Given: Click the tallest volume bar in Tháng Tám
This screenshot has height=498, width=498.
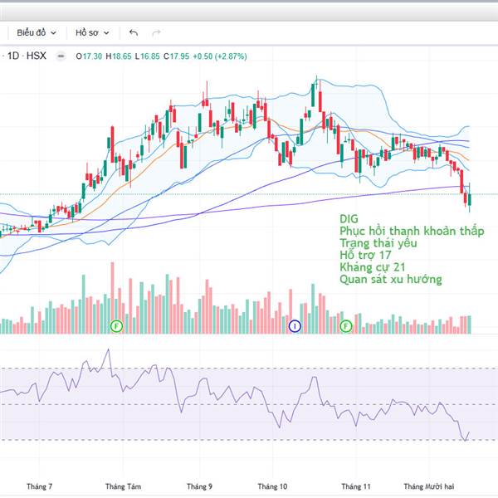Looking at the screenshot, I should pos(112,298).
